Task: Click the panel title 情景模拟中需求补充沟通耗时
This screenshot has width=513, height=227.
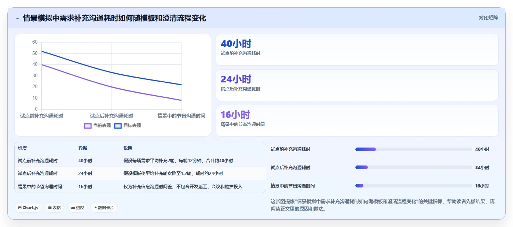Action: pyautogui.click(x=114, y=18)
